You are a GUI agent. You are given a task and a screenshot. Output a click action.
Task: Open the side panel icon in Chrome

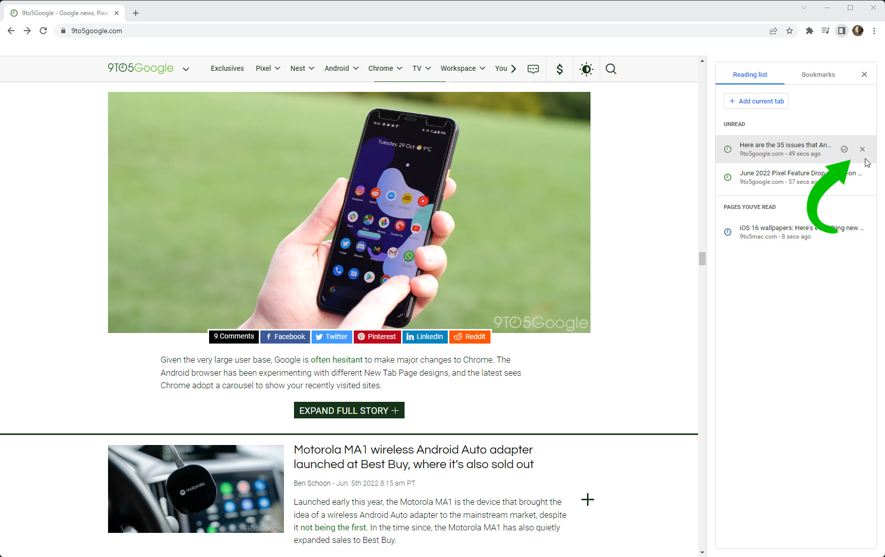coord(842,31)
